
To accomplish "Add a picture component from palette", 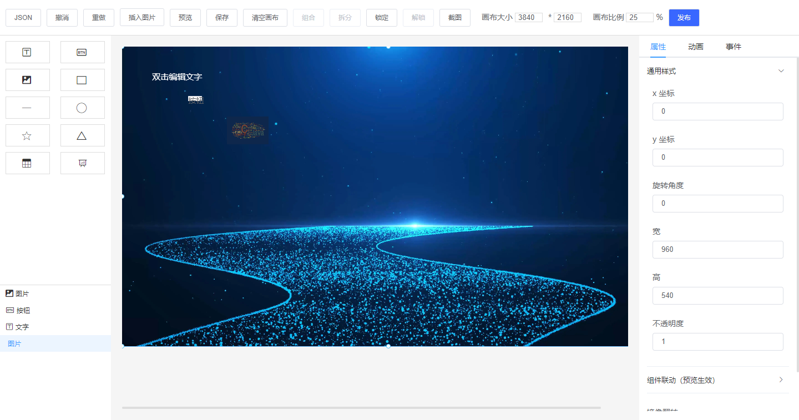I will (27, 80).
